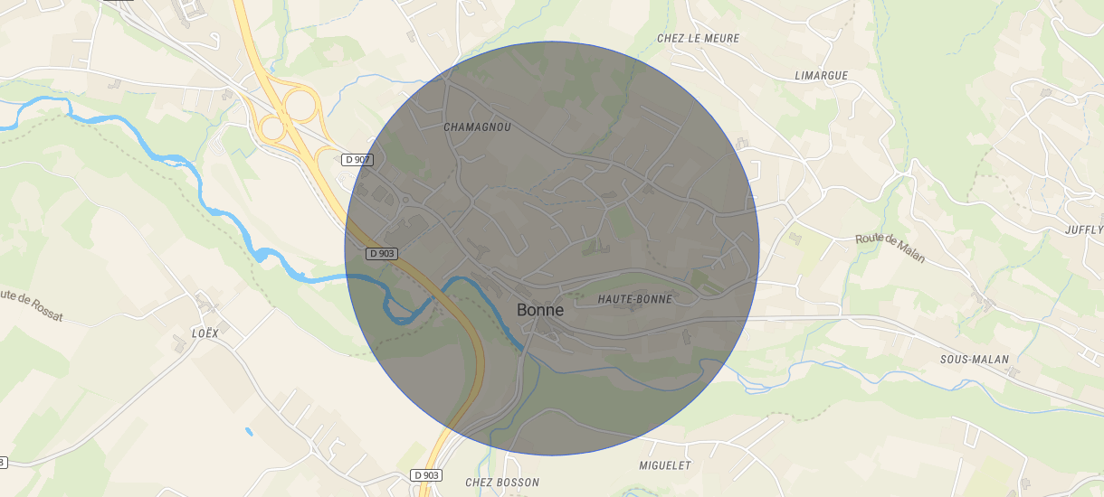Click the CHEZ LE MEURE label

[698, 39]
